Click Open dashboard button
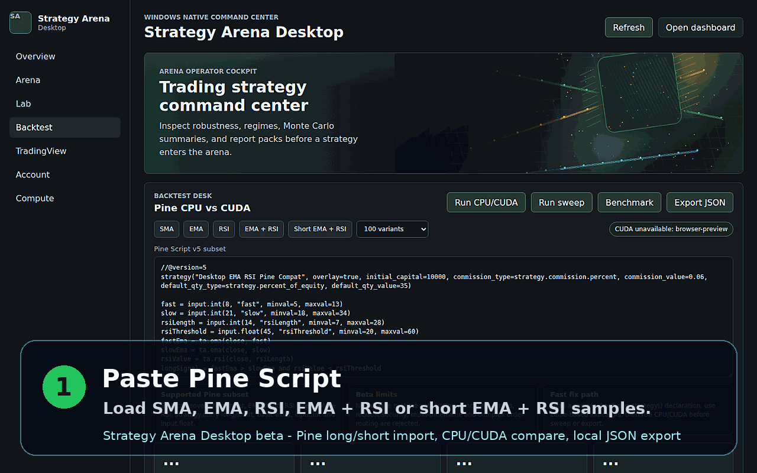This screenshot has height=473, width=757. [x=700, y=28]
